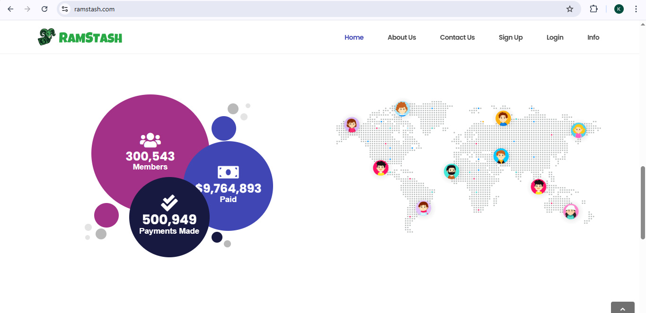Open Chrome three-dot menu
This screenshot has width=646, height=313.
(636, 9)
